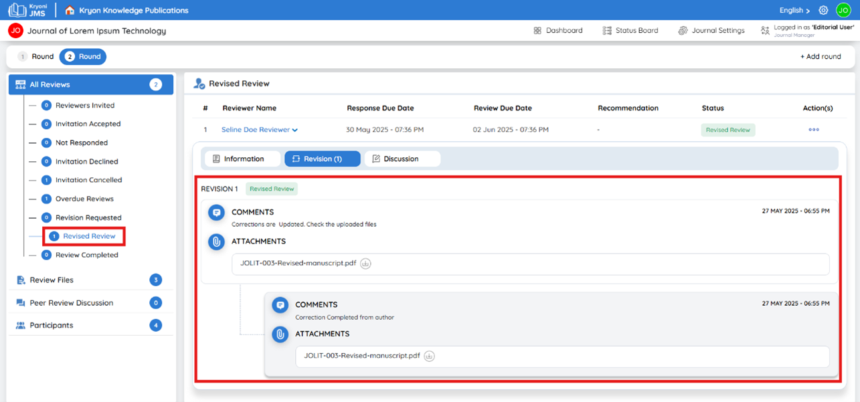Switch to the Discussion tab
860x402 pixels.
pos(402,159)
